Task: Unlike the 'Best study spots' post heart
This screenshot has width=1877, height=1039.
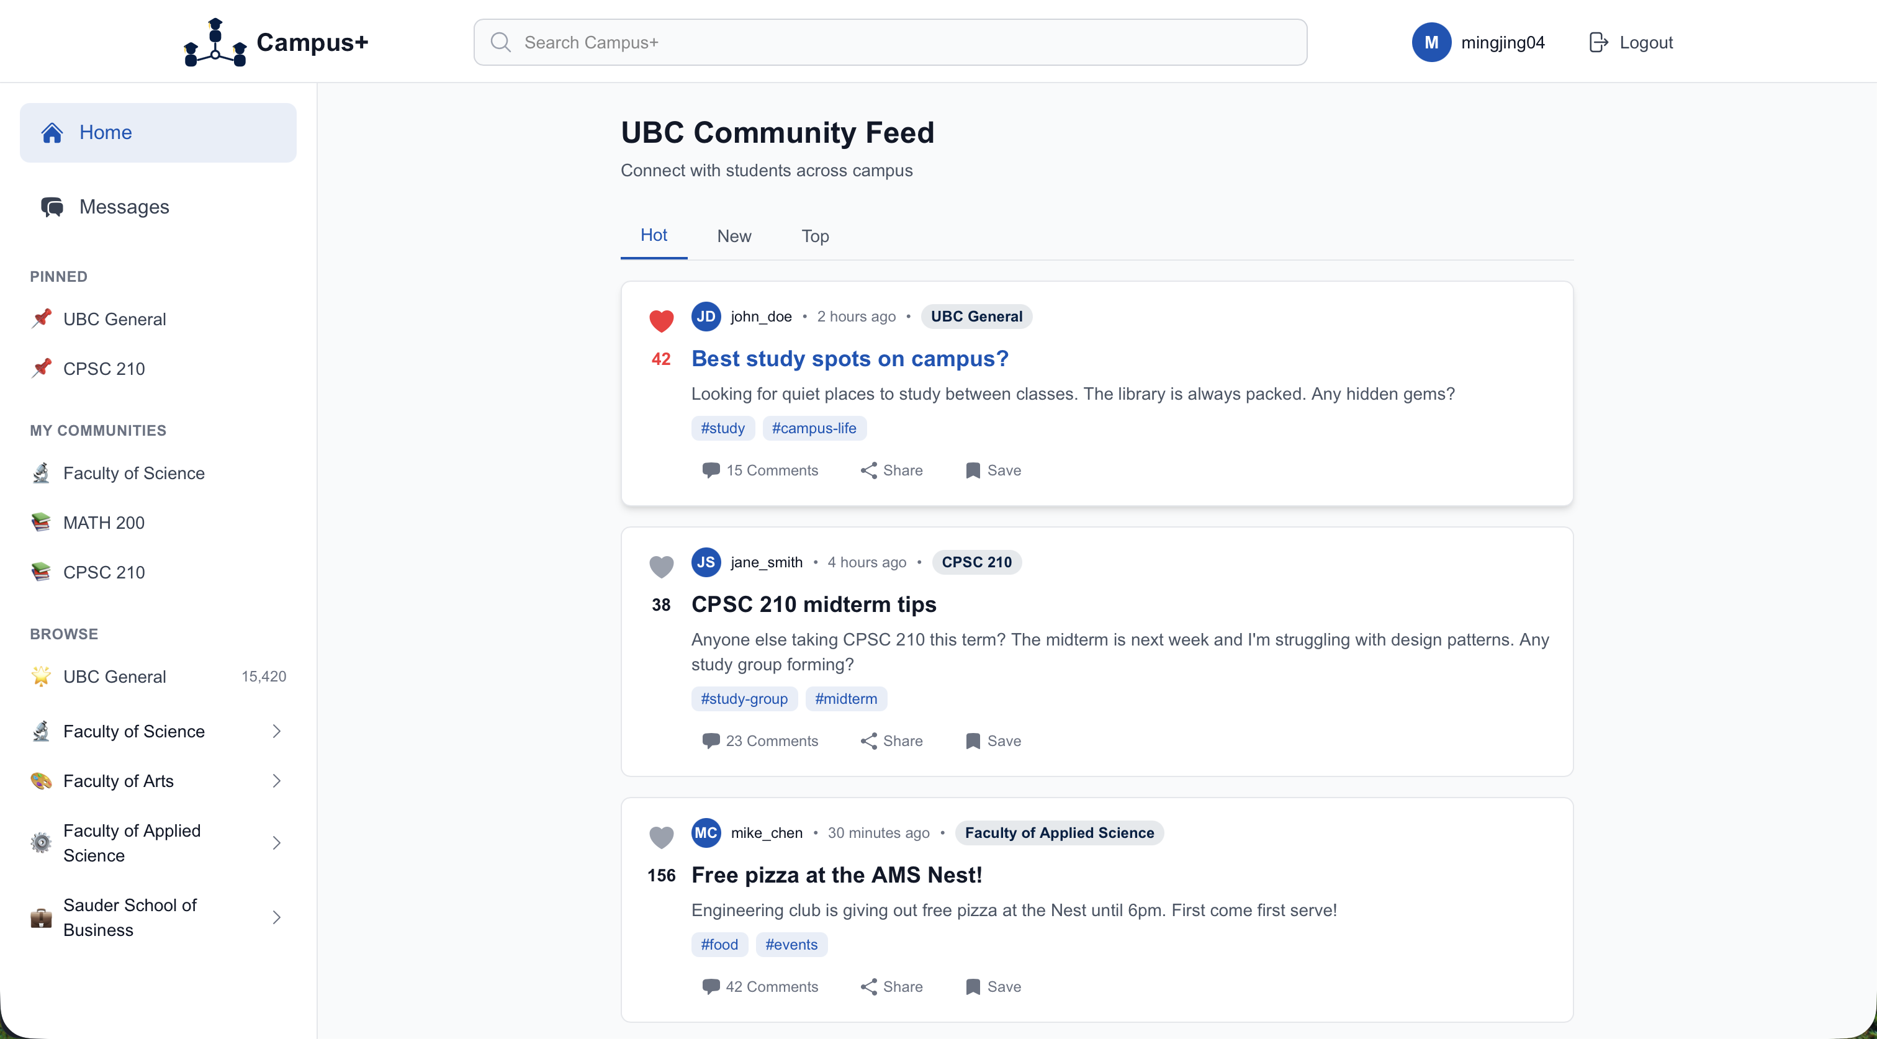Action: [x=661, y=321]
